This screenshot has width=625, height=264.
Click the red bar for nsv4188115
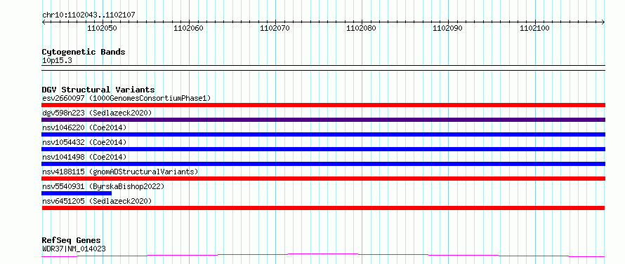pyautogui.click(x=323, y=179)
